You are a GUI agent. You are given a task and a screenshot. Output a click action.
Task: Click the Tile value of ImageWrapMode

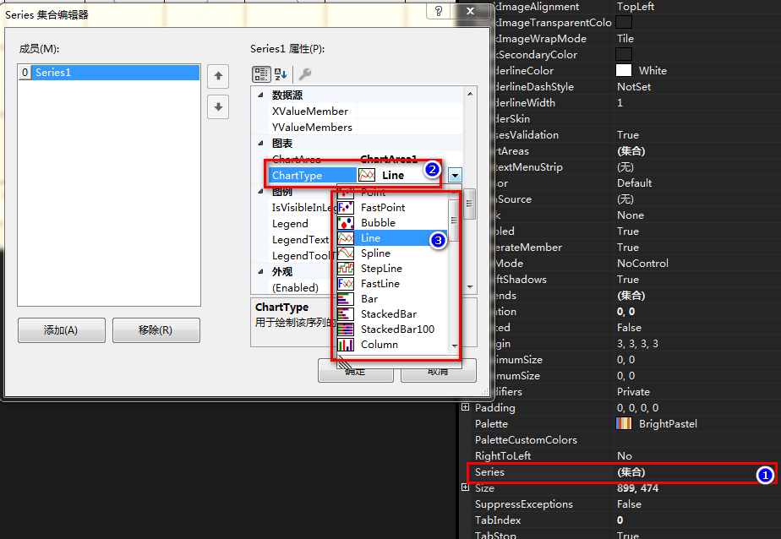[625, 38]
